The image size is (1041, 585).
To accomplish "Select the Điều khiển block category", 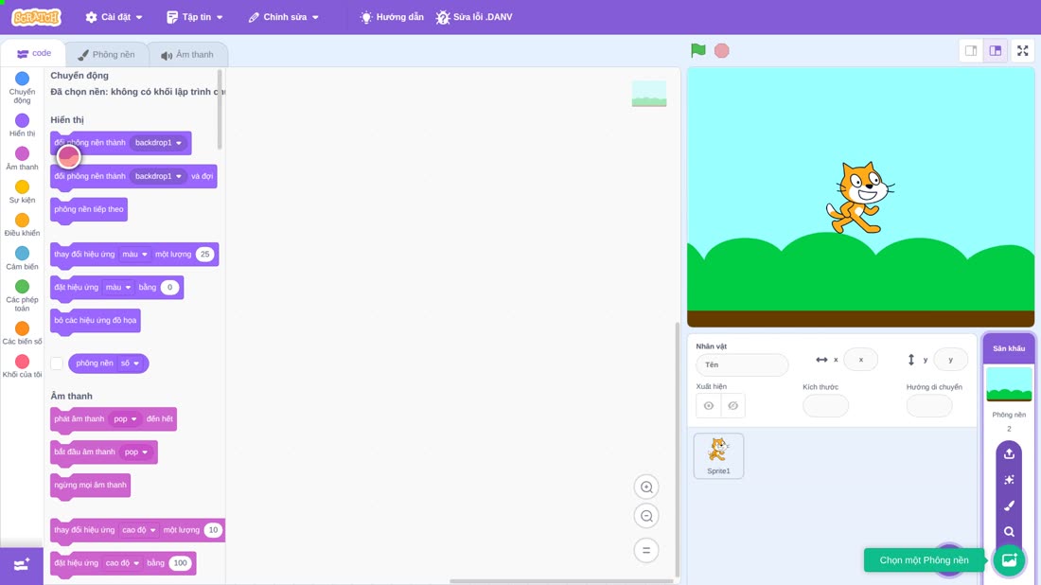I will [x=22, y=224].
